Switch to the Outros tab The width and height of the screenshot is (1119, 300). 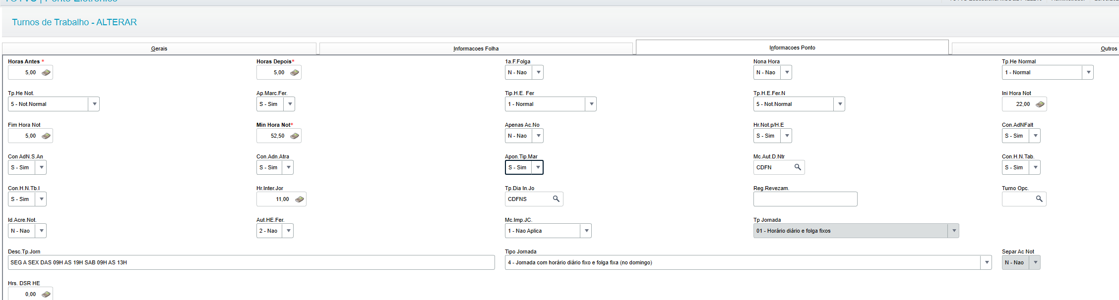tap(1109, 49)
